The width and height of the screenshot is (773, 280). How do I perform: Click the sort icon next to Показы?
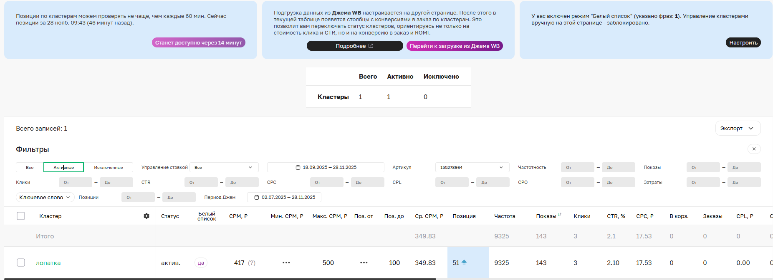(x=560, y=215)
